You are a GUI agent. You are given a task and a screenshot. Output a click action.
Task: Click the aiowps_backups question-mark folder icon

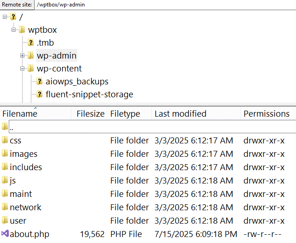point(39,81)
